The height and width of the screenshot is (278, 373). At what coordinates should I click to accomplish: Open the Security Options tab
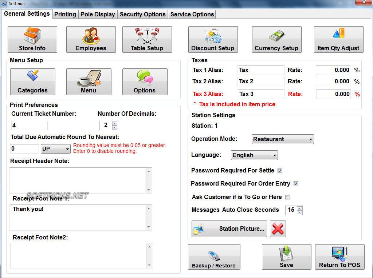[142, 14]
